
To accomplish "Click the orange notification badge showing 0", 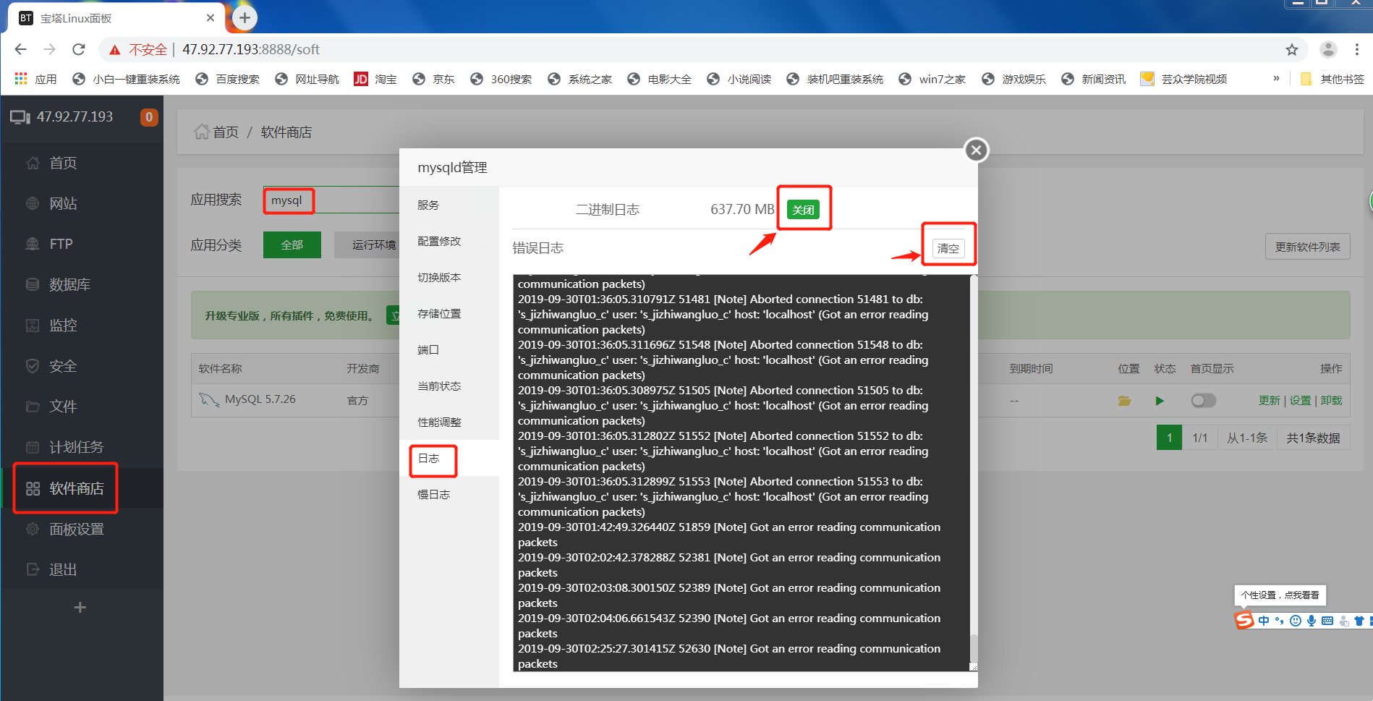I will click(x=149, y=117).
